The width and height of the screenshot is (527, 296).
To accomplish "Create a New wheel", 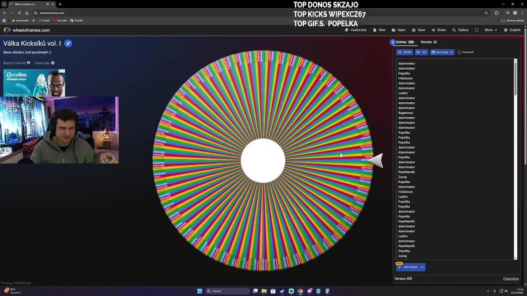I will (x=379, y=30).
